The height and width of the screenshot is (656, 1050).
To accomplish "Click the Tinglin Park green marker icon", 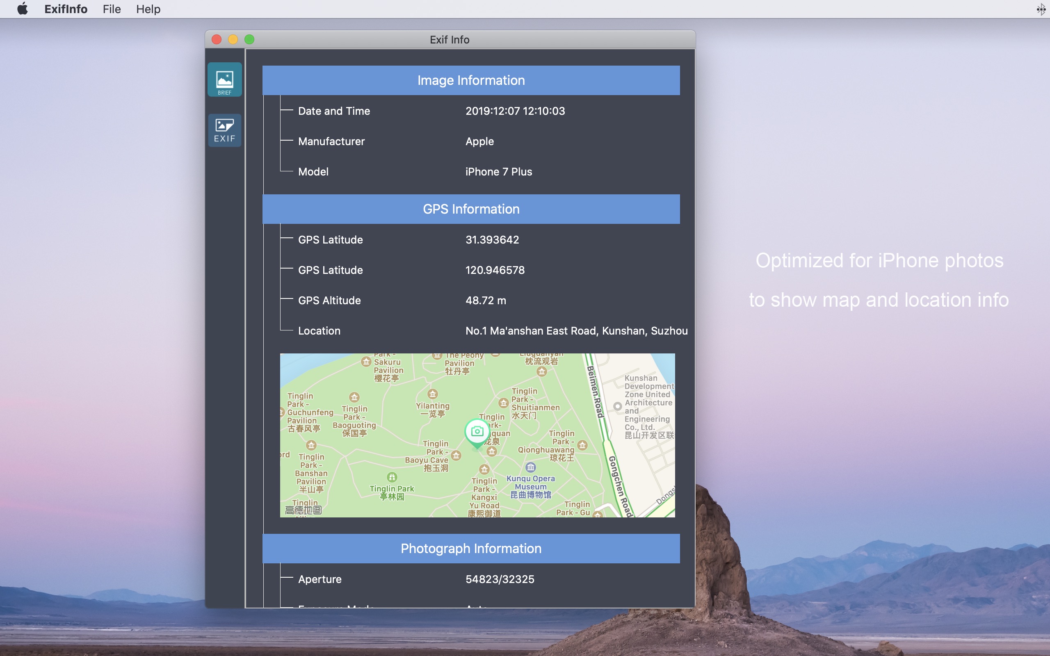I will coord(392,477).
